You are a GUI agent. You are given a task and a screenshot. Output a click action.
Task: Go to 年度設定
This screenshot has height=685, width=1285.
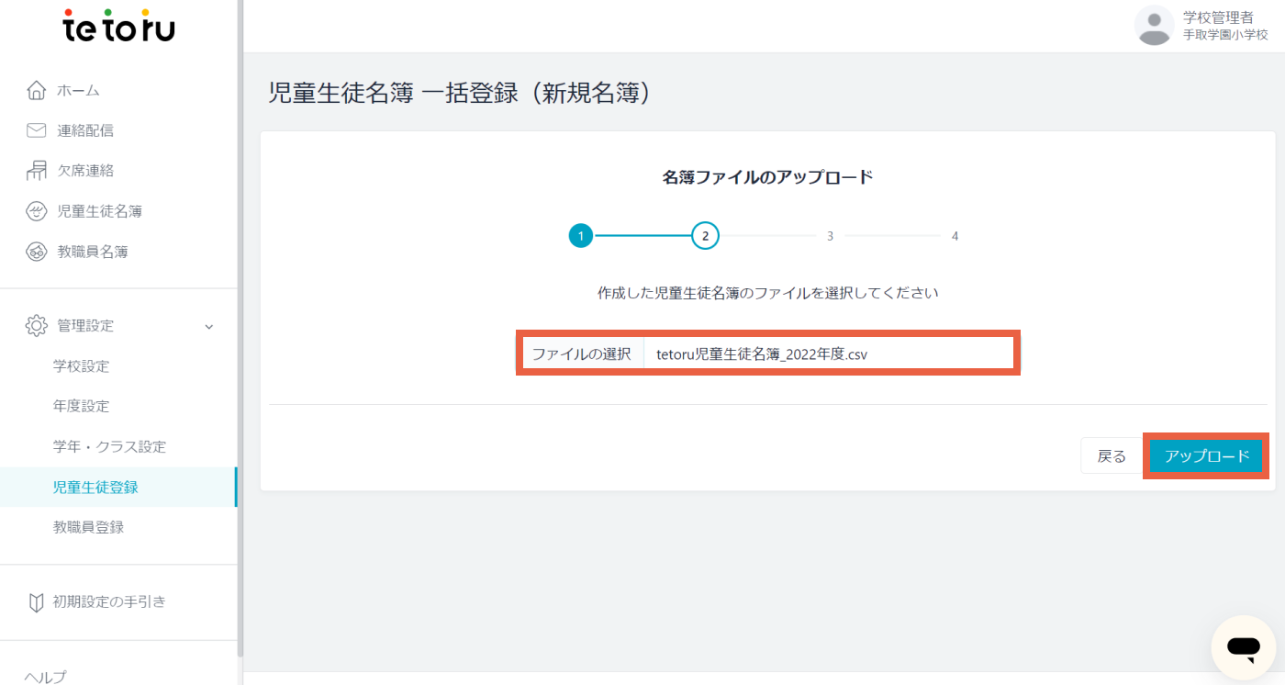tap(81, 406)
